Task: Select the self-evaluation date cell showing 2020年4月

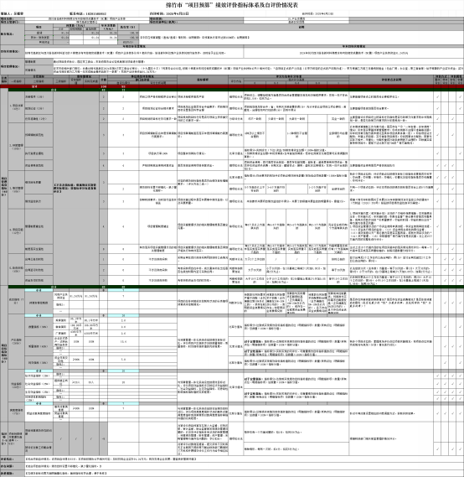Action: coord(169,13)
